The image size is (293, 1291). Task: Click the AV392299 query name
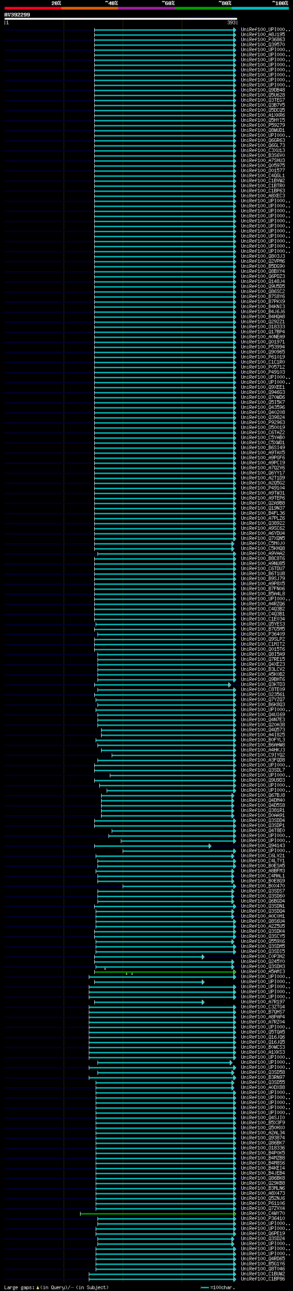click(17, 15)
